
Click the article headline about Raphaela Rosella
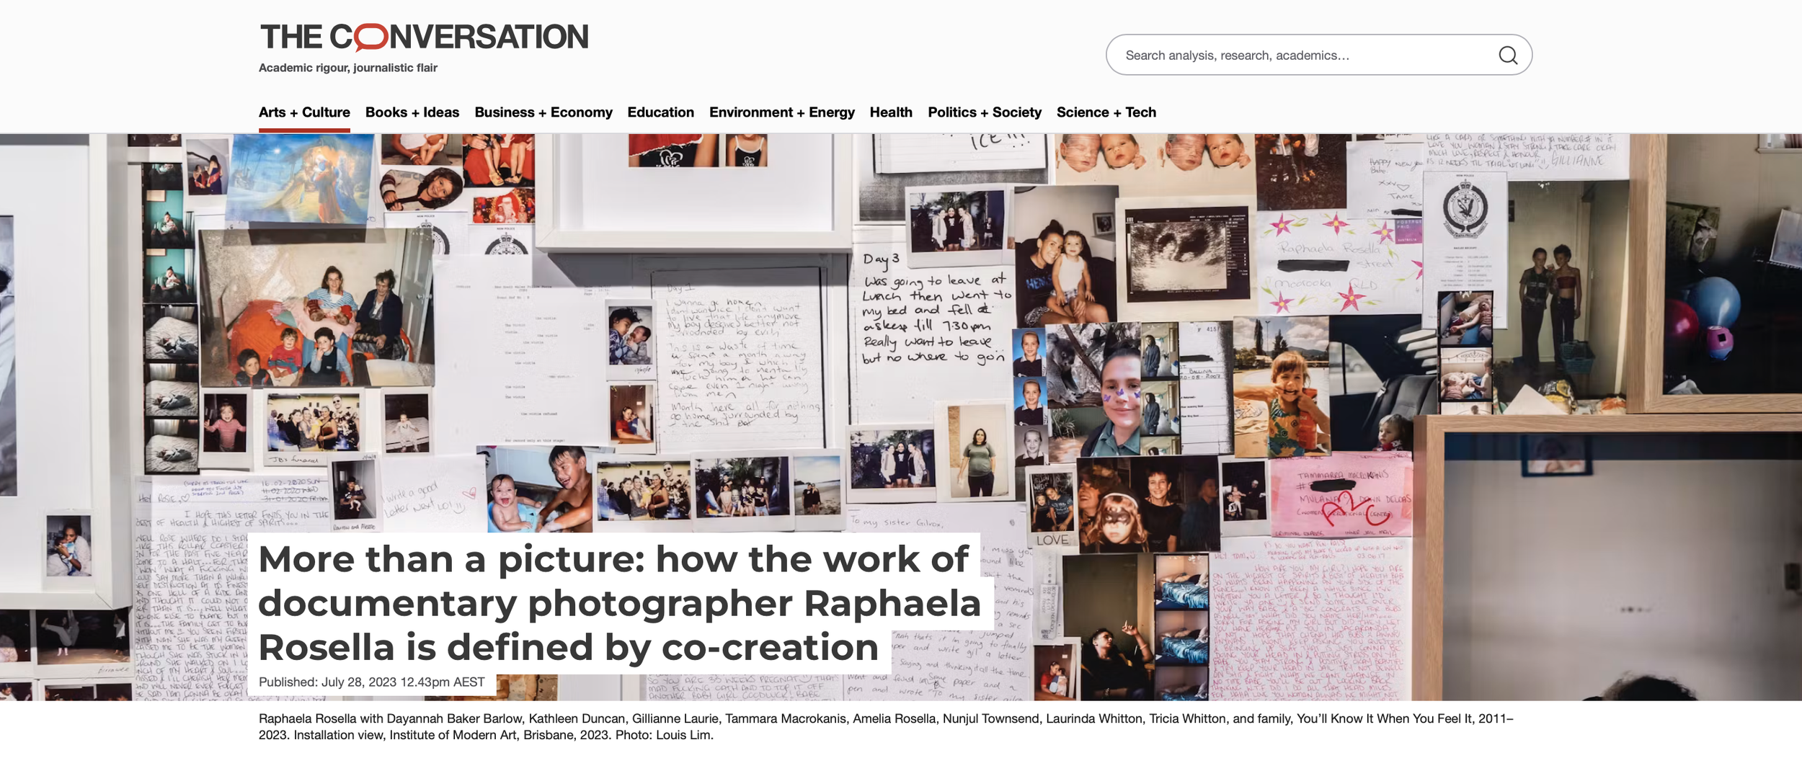tap(619, 603)
